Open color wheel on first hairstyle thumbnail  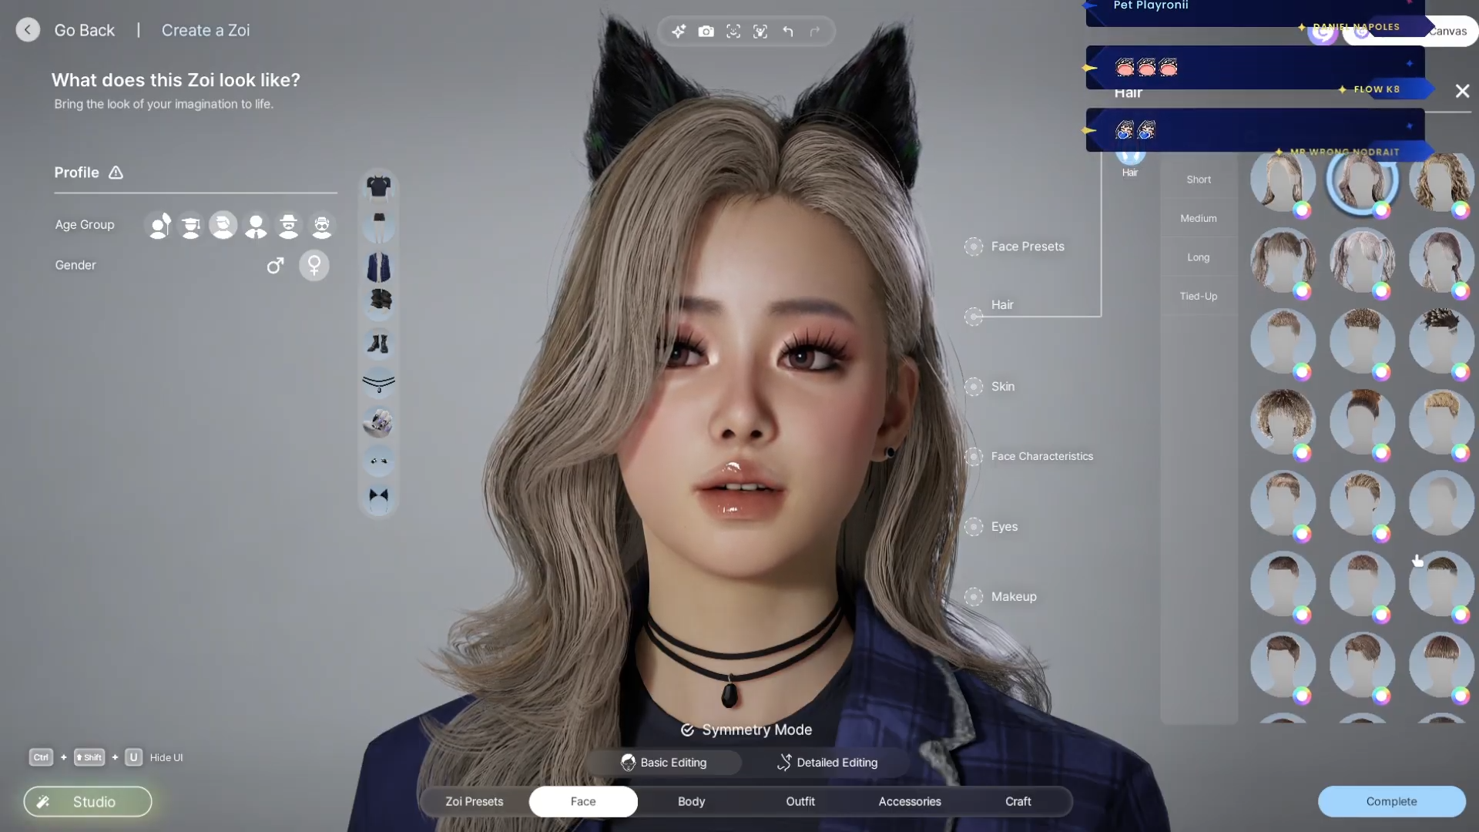[x=1302, y=210]
